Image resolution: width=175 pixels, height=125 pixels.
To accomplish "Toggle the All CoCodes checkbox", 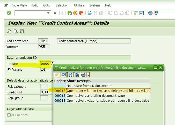I will (x=9, y=115).
